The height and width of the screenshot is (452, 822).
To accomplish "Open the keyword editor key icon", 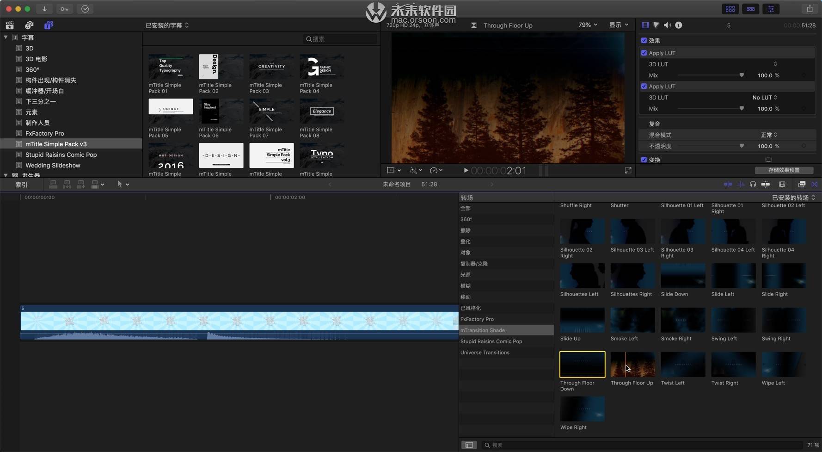I will (65, 9).
